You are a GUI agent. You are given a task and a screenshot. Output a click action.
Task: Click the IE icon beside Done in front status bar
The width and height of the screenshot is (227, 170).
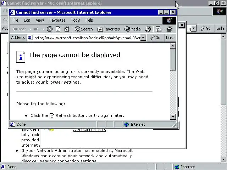tap(13, 124)
